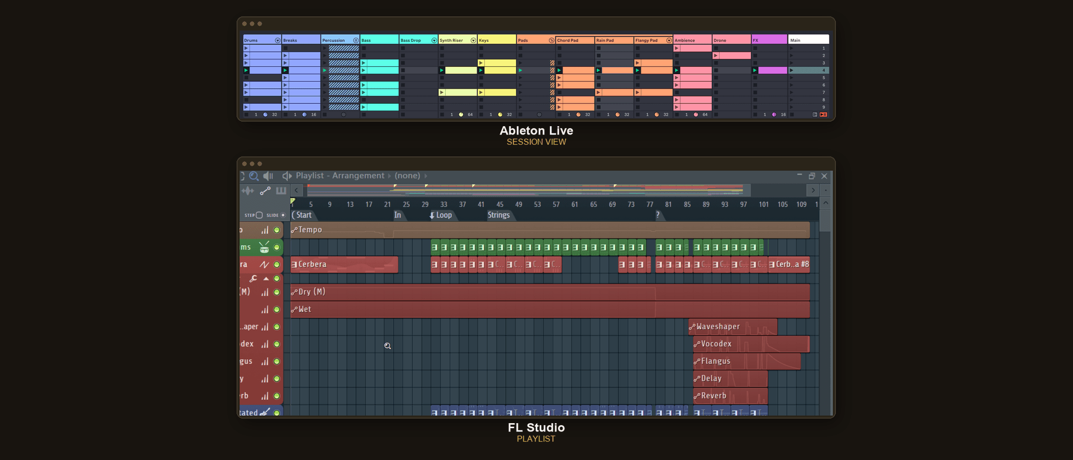Mute the Tempo track via green LED
This screenshot has width=1073, height=460.
(277, 230)
